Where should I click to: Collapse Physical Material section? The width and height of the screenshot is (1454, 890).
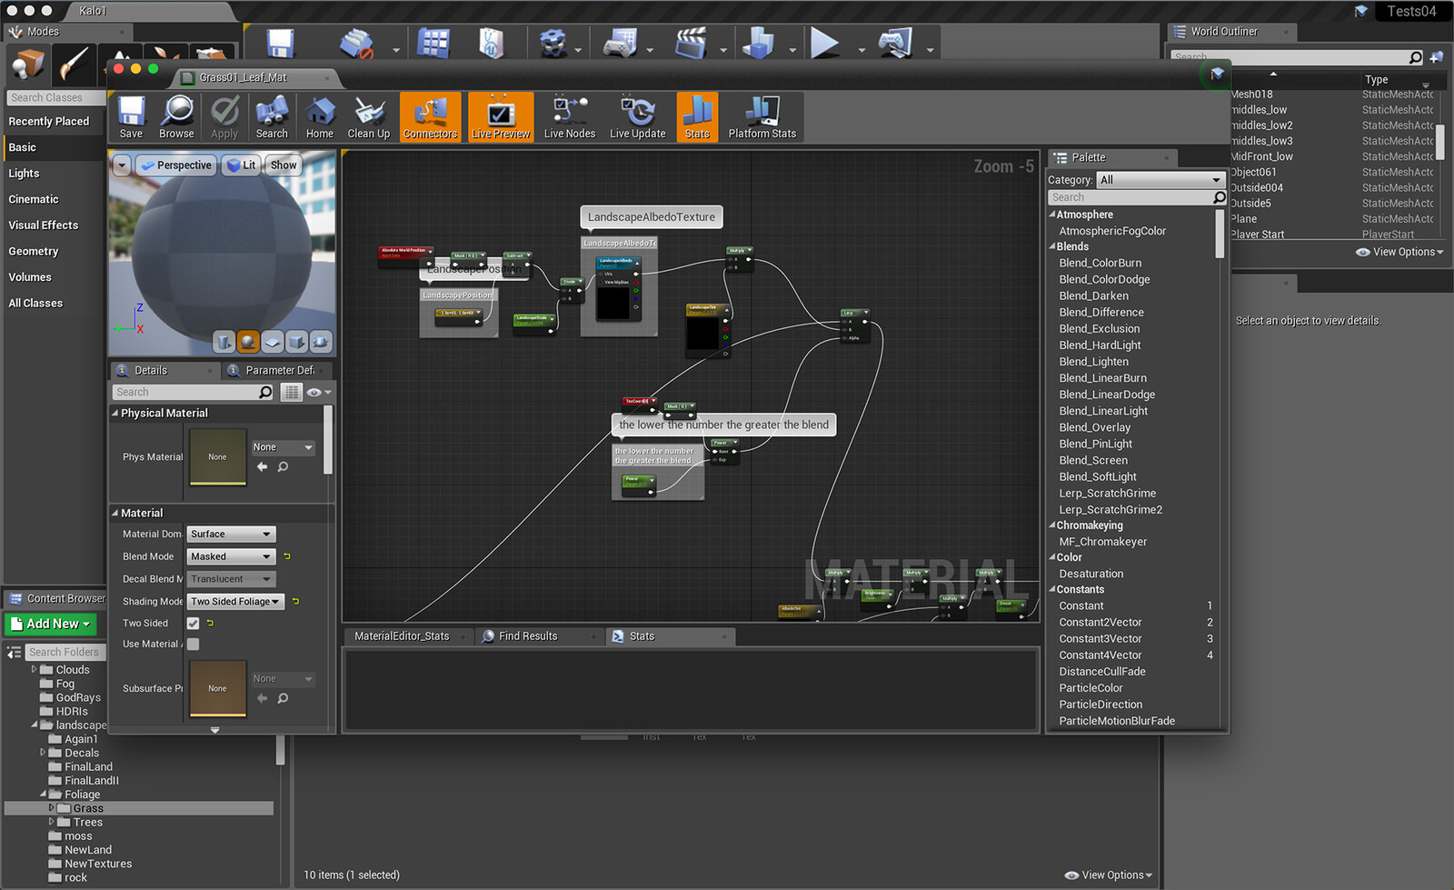click(x=115, y=413)
